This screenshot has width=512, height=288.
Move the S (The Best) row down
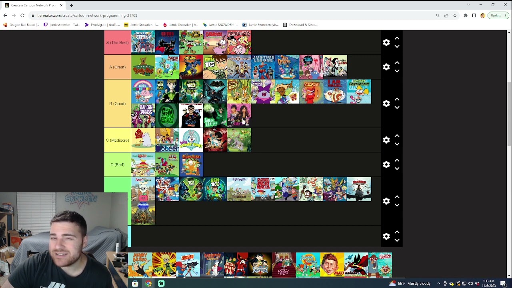[x=397, y=46]
